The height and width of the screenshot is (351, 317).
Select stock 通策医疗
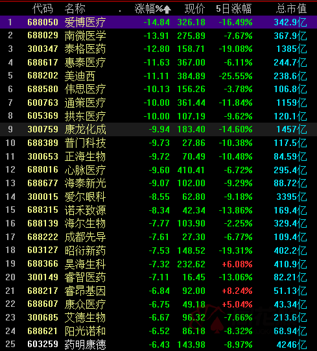pos(85,103)
